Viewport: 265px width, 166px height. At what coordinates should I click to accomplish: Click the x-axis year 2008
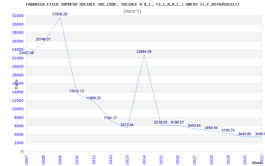tap(43, 160)
